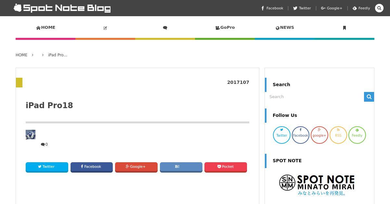Focus the sidebar Search input field

coord(315,97)
